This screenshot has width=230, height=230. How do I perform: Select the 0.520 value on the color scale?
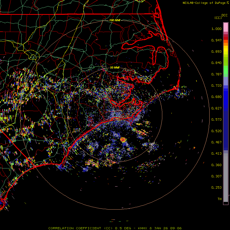point(216,131)
